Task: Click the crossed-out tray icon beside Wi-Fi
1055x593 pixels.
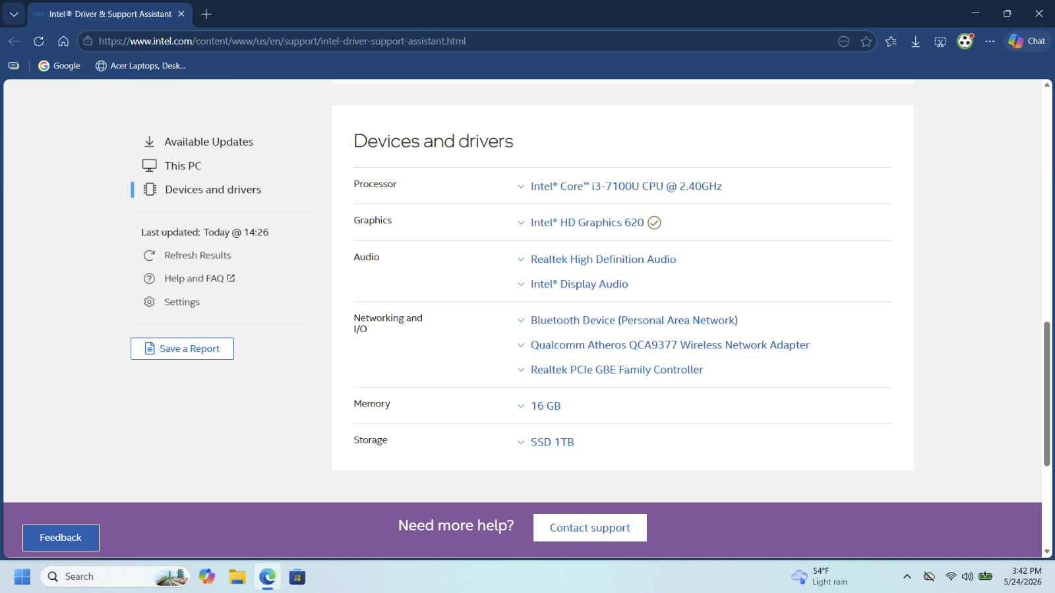Action: 929,577
